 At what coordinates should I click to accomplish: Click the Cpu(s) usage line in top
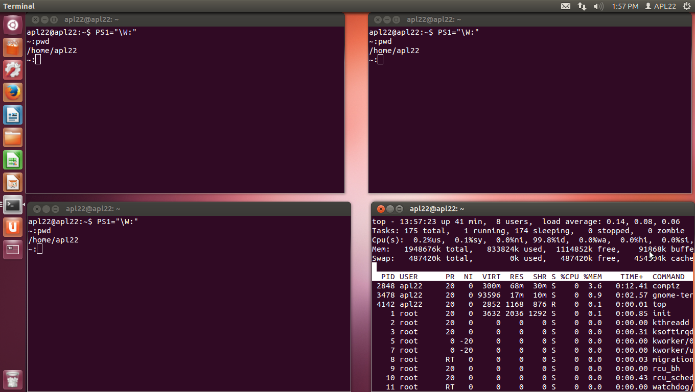[x=532, y=240]
